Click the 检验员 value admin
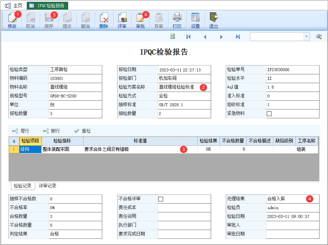The width and height of the screenshot is (328, 245). click(x=293, y=208)
